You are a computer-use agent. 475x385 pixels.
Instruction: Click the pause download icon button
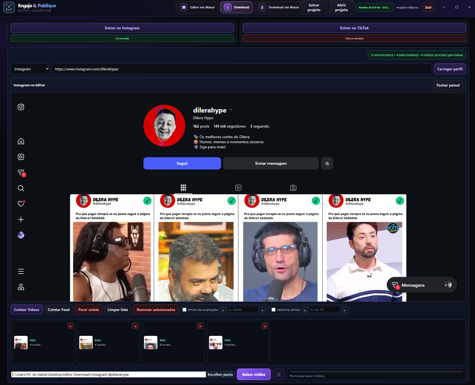[x=279, y=374]
